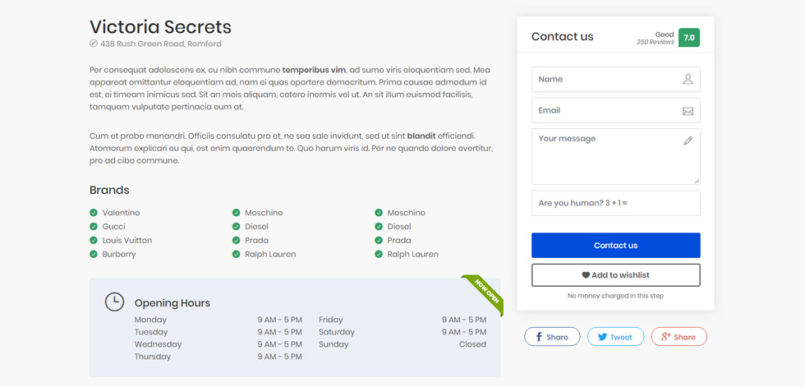
Task: Click the Gucci brand entry
Action: tap(113, 226)
